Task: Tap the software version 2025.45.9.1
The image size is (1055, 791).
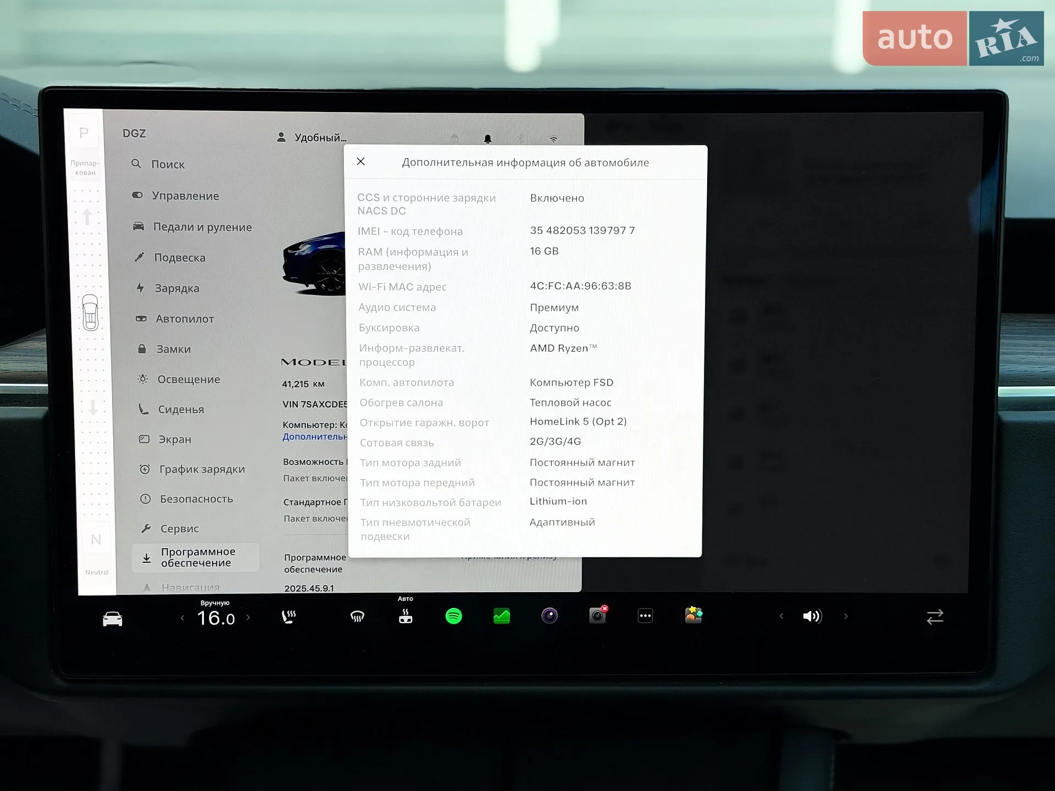Action: tap(309, 588)
